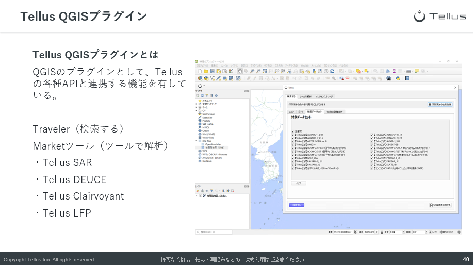Open the Tellus toolbar dropdown arrow
The height and width of the screenshot is (265, 473).
pyautogui.click(x=204, y=86)
